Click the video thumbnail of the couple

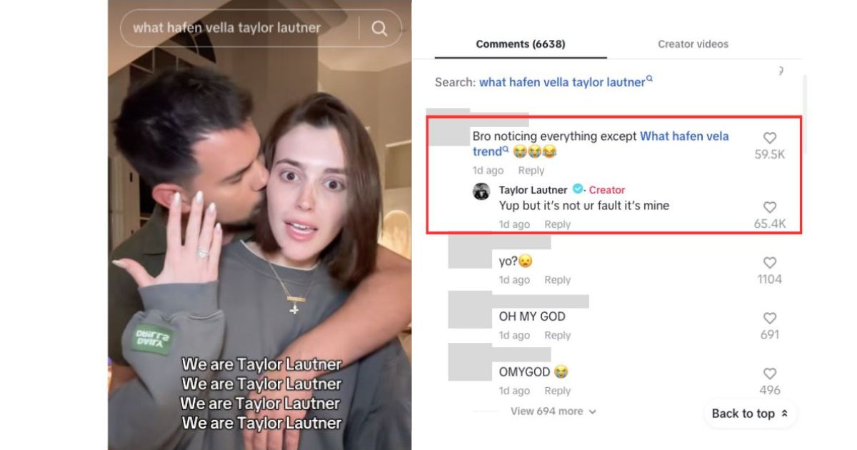pyautogui.click(x=260, y=225)
